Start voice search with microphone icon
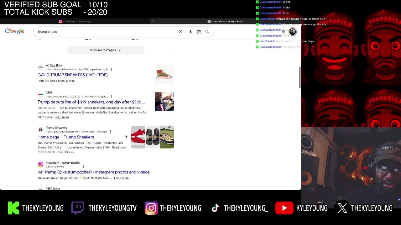This screenshot has height=225, width=401. [190, 32]
